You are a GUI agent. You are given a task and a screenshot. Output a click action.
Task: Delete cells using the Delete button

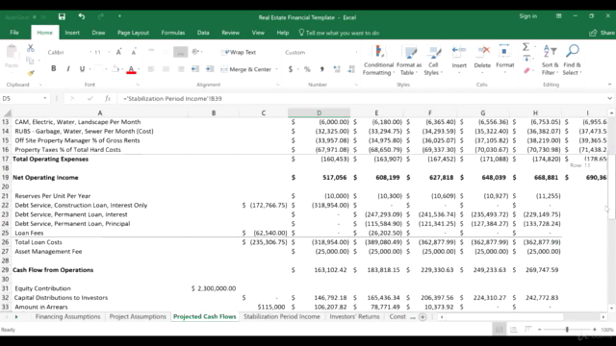click(482, 58)
